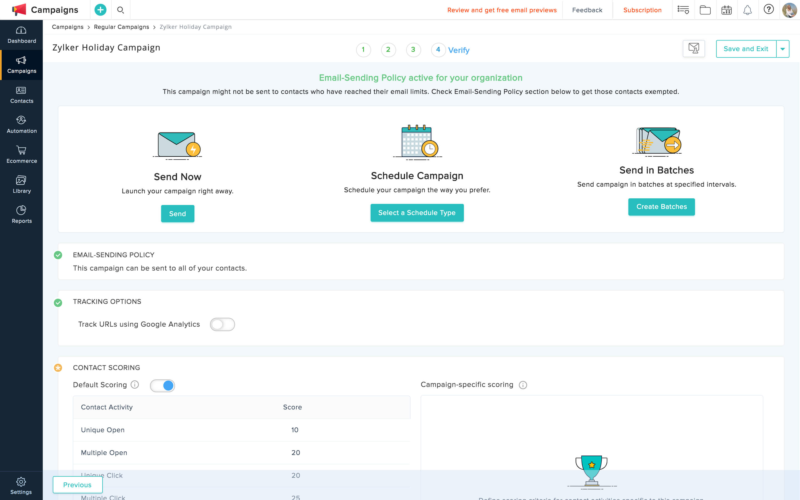The width and height of the screenshot is (800, 500).
Task: Click the help question mark icon
Action: (x=769, y=9)
